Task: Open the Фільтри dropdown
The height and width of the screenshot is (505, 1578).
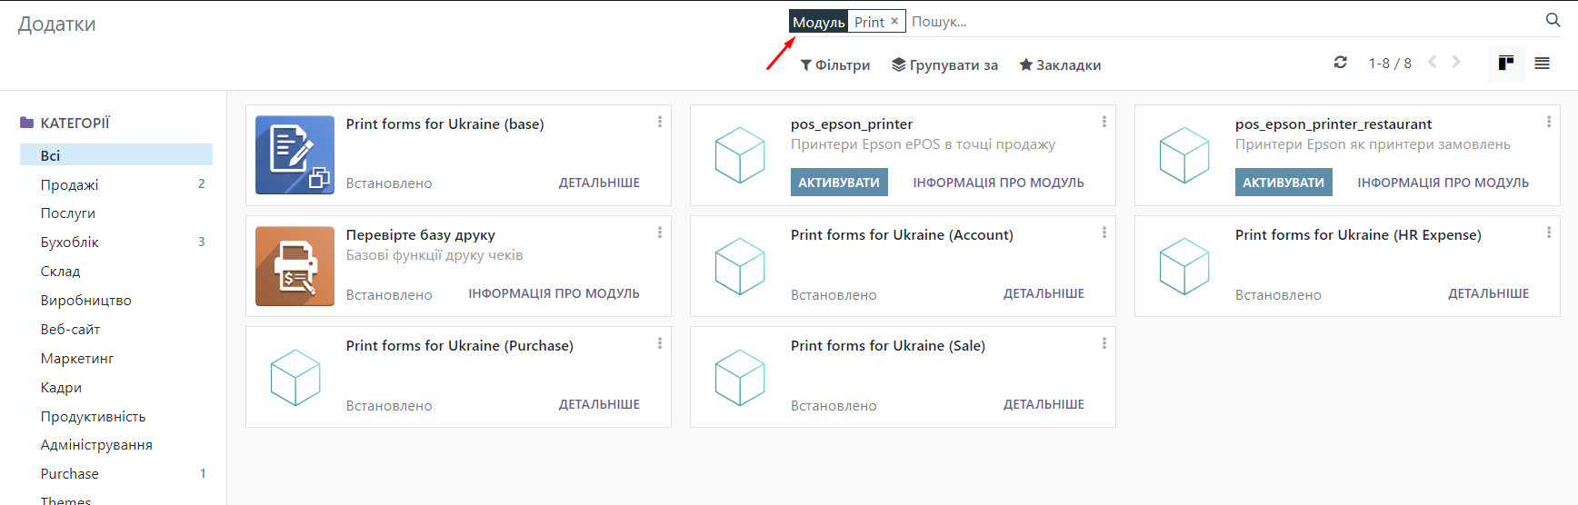Action: pyautogui.click(x=834, y=65)
